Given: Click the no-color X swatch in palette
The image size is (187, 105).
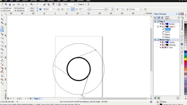Looking at the screenshot, I should click(x=186, y=22).
